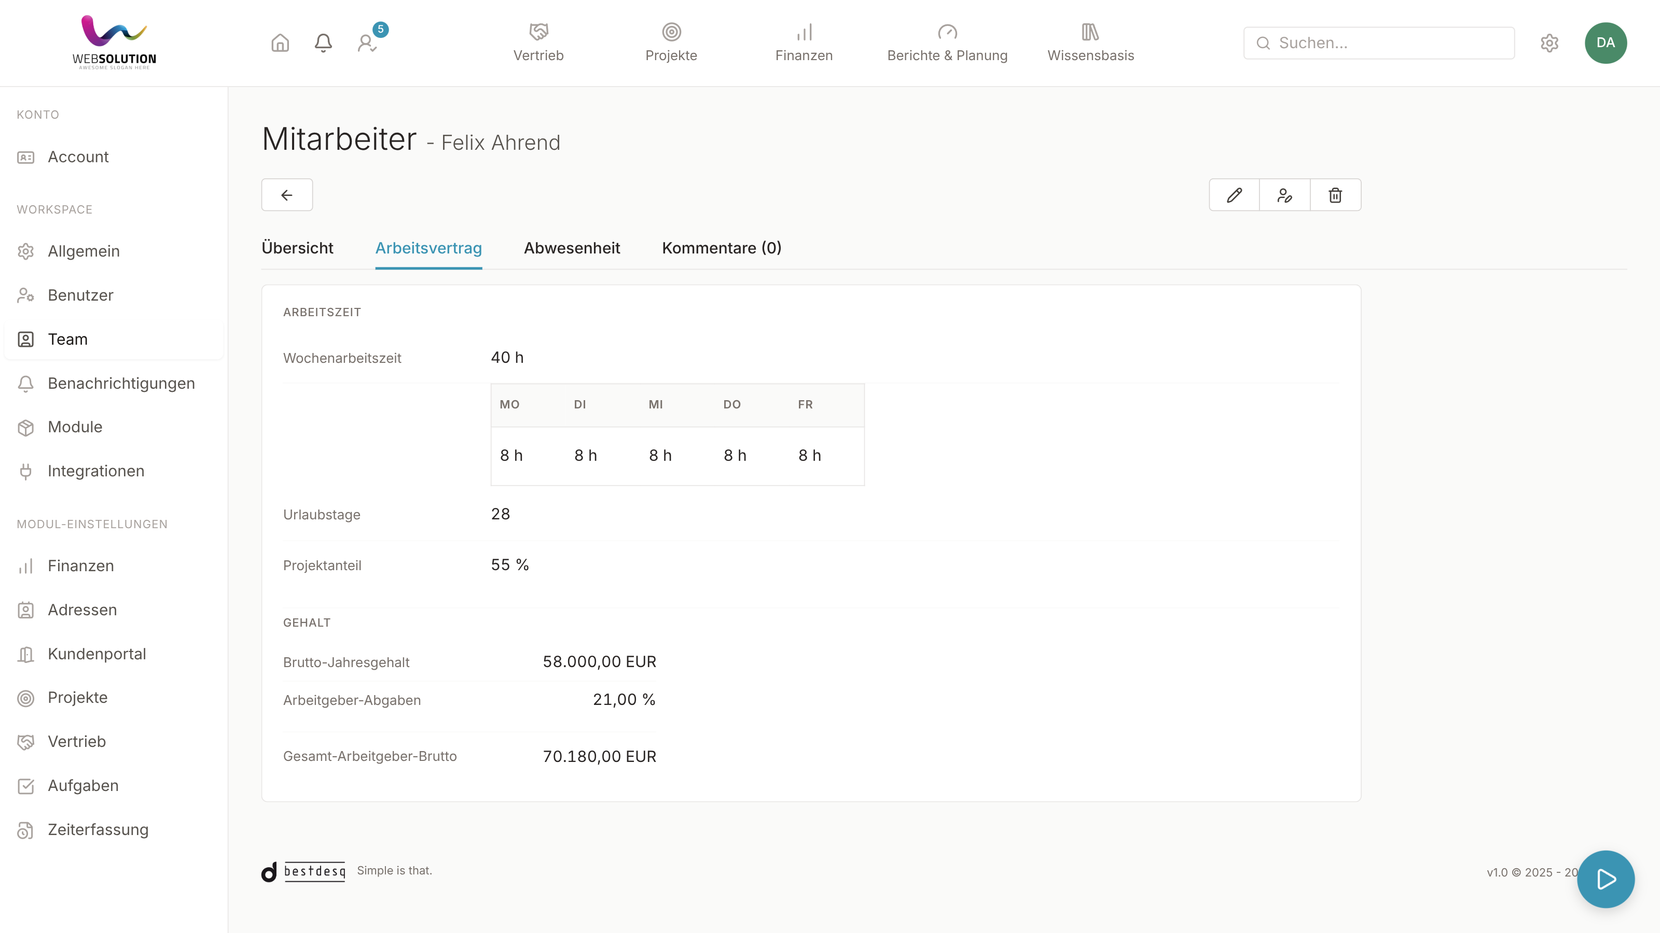Open Berichte & Planung gauge menu
The width and height of the screenshot is (1660, 933).
(947, 43)
